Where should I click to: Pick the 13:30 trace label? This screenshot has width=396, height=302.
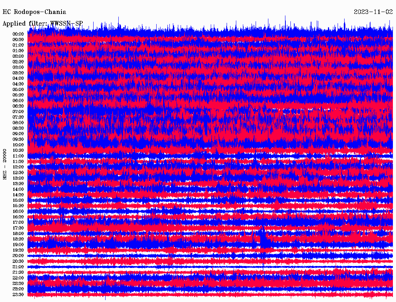coord(18,184)
